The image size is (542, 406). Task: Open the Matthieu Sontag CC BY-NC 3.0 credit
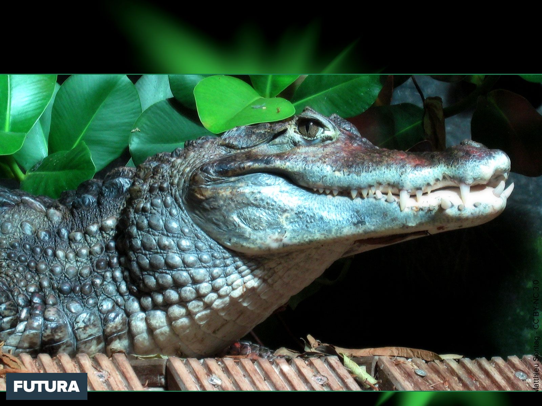pos(536,335)
